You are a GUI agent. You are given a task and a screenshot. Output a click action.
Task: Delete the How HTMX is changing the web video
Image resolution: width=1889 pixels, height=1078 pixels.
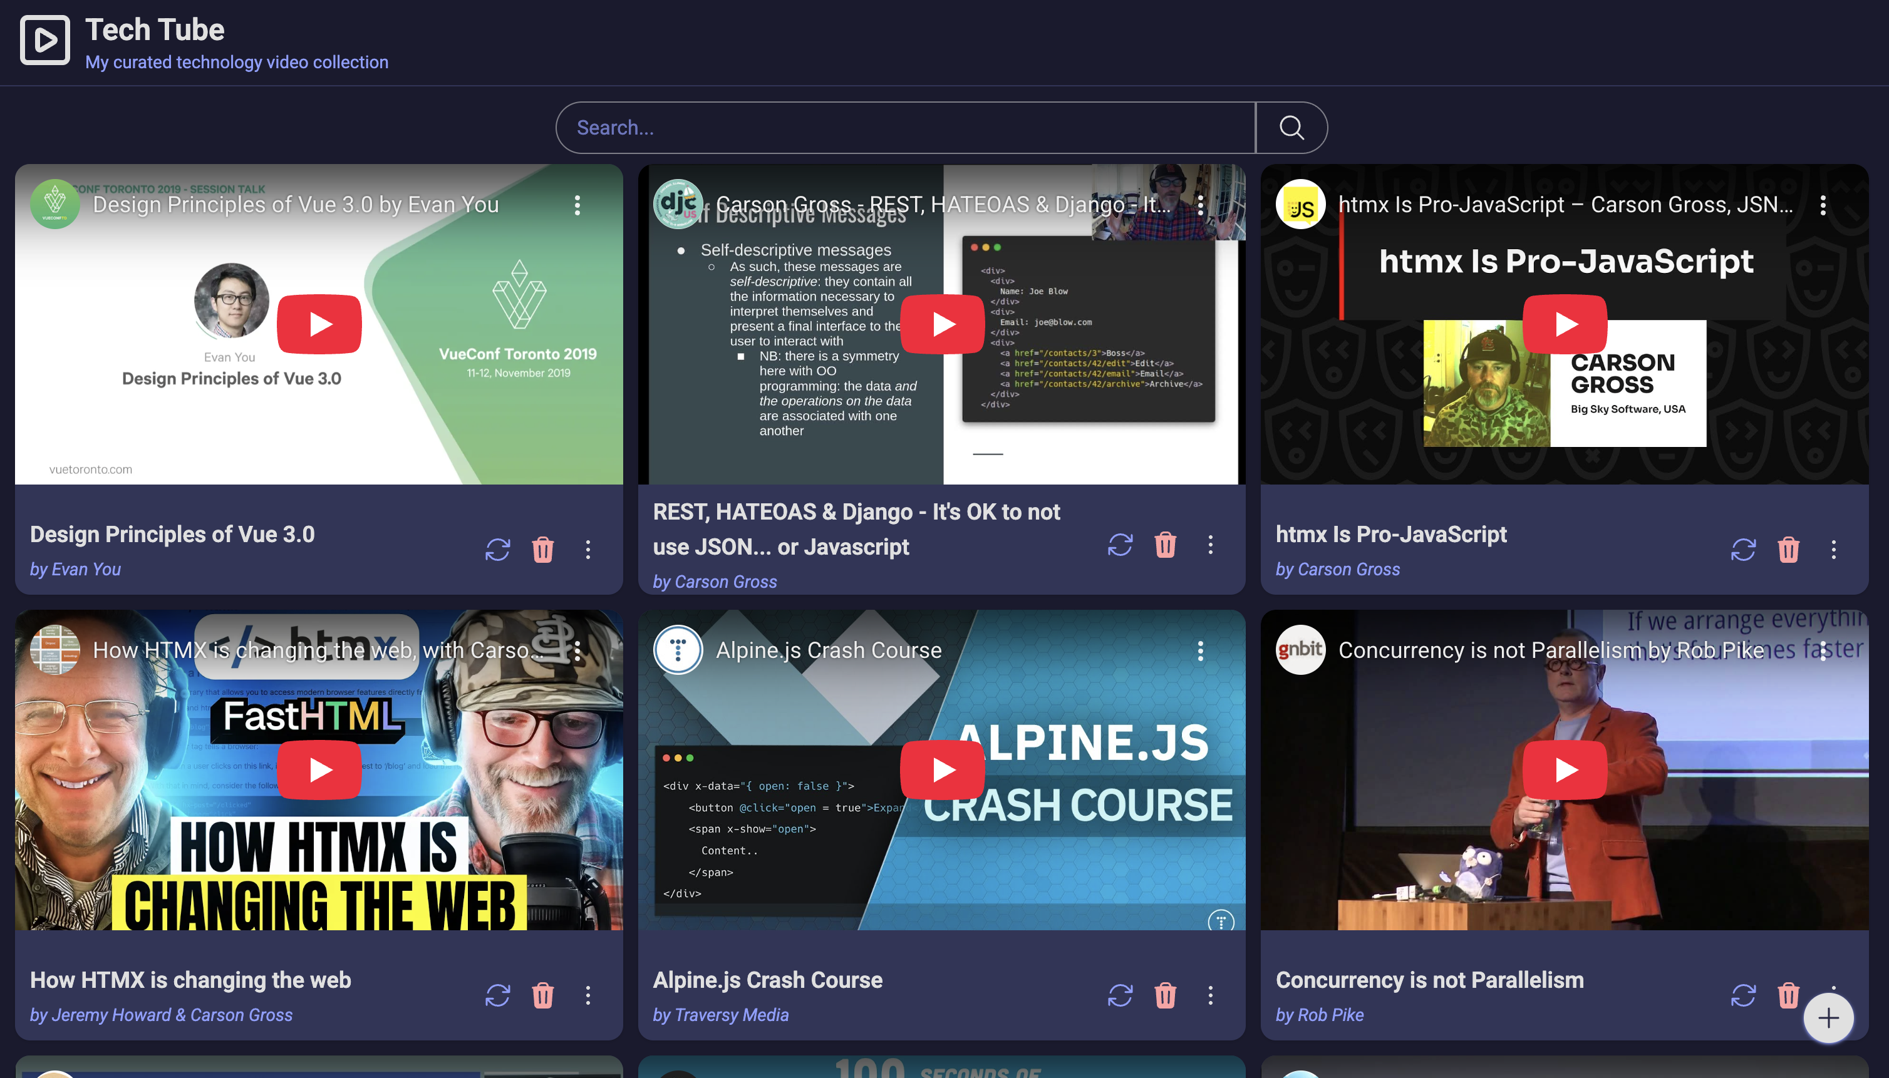click(x=543, y=995)
